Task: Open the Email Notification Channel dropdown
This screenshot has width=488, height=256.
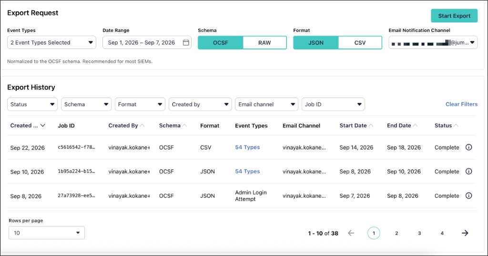Action: (433, 42)
